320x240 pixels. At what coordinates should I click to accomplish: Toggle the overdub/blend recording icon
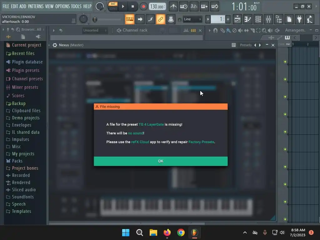click(x=204, y=7)
